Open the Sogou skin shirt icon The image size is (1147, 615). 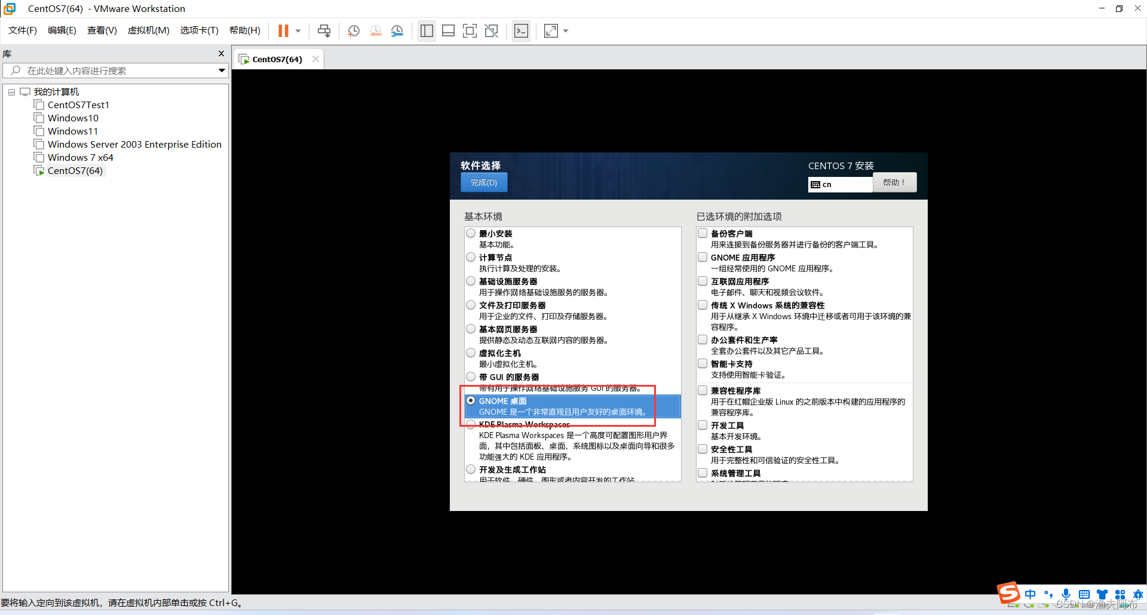(x=1102, y=594)
